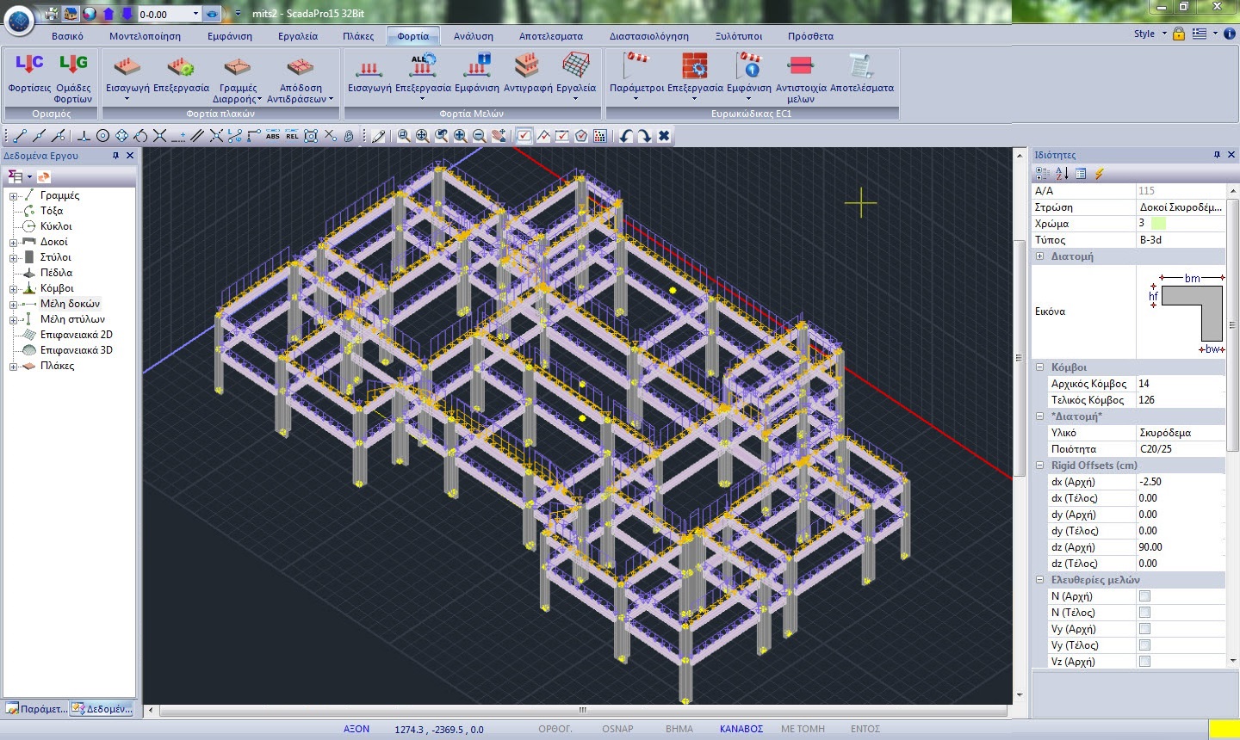Image resolution: width=1240 pixels, height=740 pixels.
Task: Switch to the Αποτελεσματα ribbon tab
Action: click(551, 36)
